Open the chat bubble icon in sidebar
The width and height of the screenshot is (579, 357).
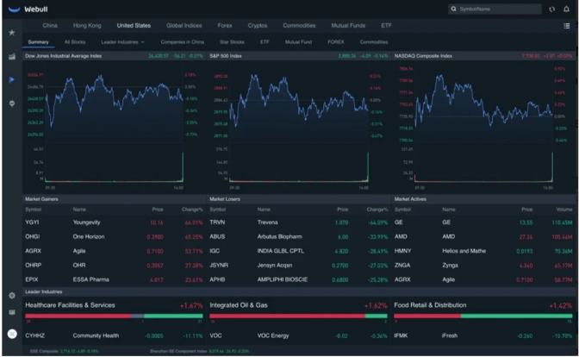pyautogui.click(x=12, y=103)
